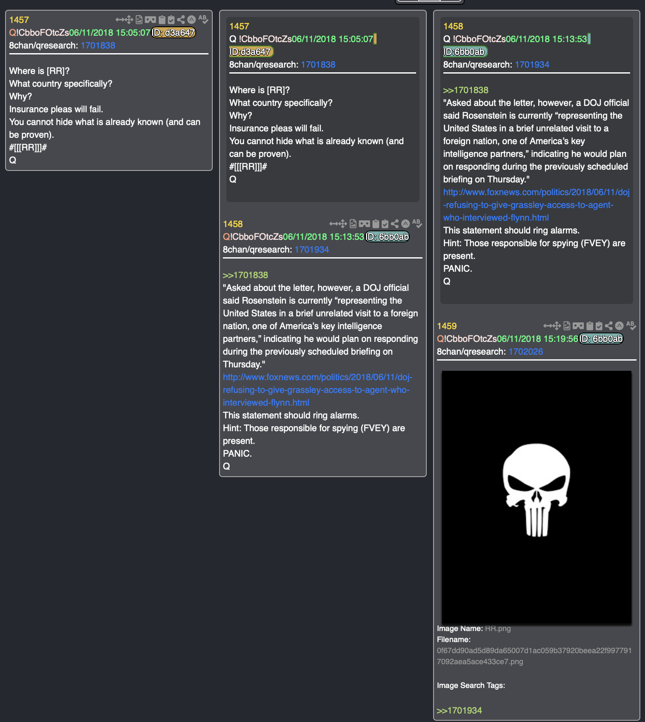Screen dimensions: 645x722
Task: Click the ID:d3a647 badge in the quoted post 1457
Action: tap(251, 52)
